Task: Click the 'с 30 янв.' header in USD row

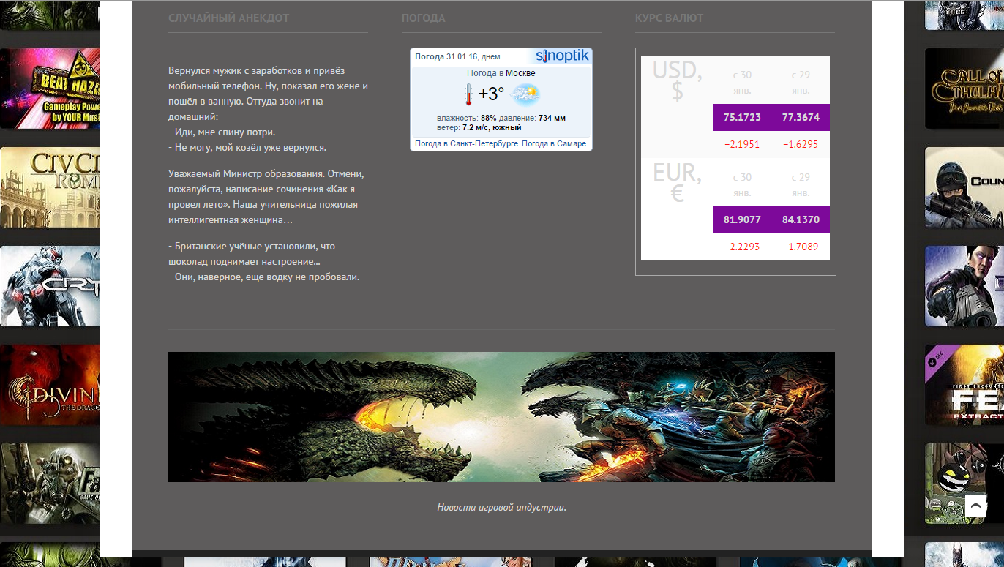Action: tap(742, 83)
